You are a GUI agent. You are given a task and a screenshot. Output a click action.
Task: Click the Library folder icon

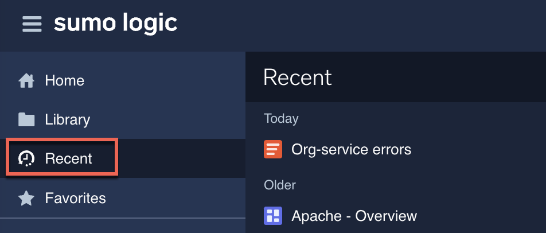(26, 119)
